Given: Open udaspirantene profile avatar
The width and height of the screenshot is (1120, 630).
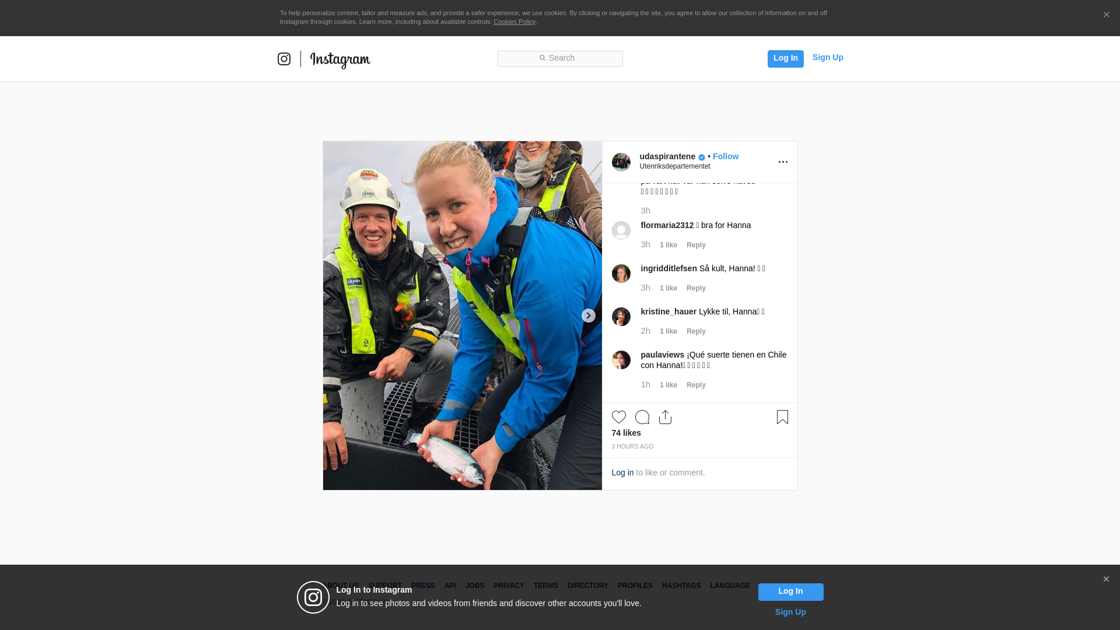Looking at the screenshot, I should (x=621, y=162).
